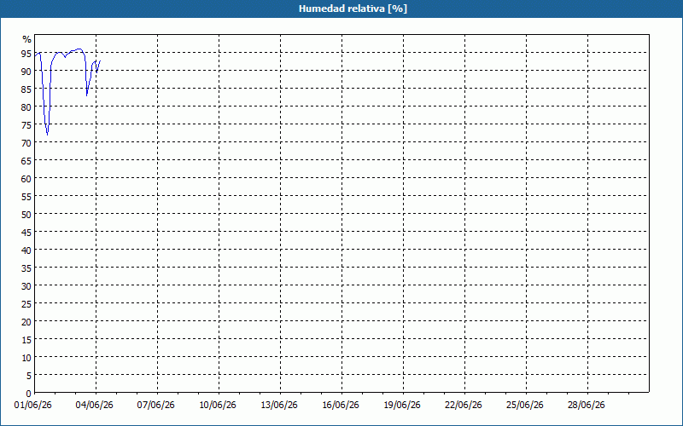Click the 30 value on y-axis

[26, 286]
